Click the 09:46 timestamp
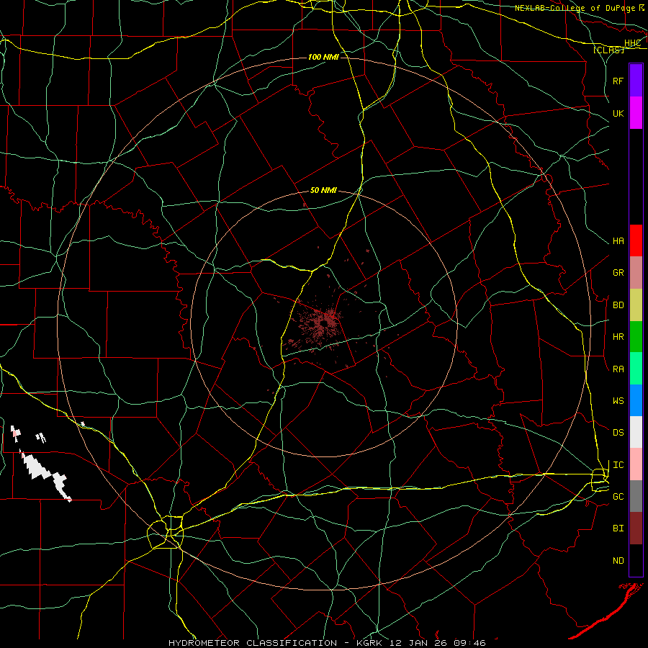648x648 pixels. (469, 643)
